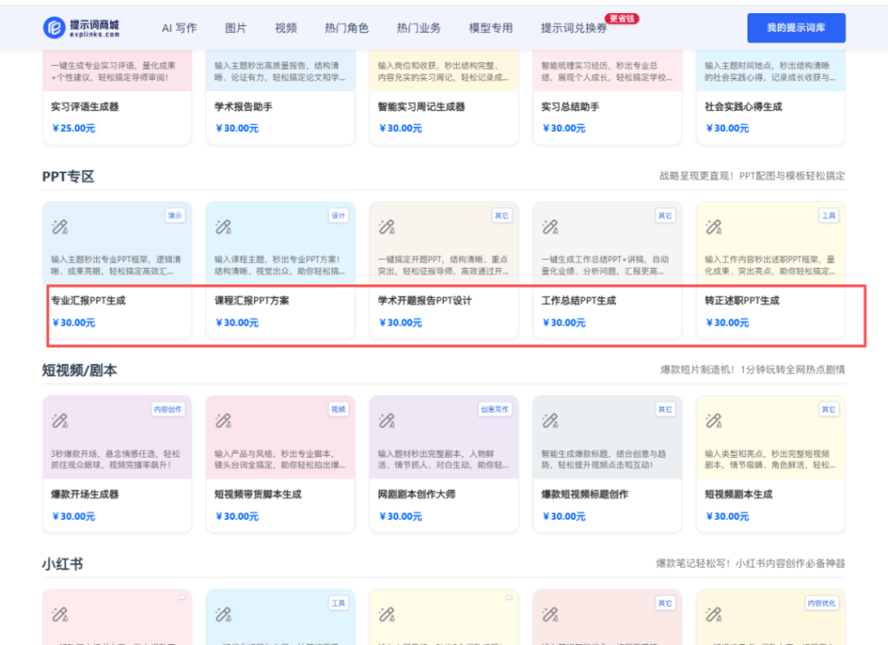The image size is (888, 645).
Task: Click the AI pen icon on 短视频带货脚本生成 card
Action: point(223,421)
